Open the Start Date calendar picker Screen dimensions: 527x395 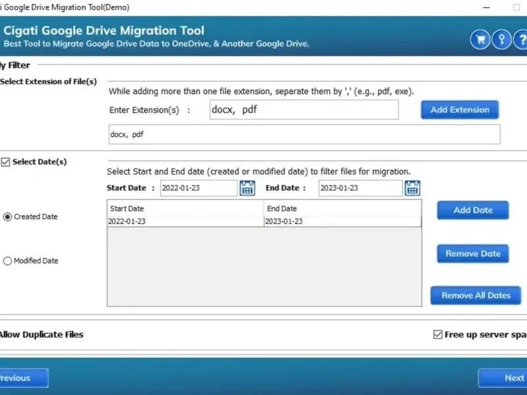248,188
